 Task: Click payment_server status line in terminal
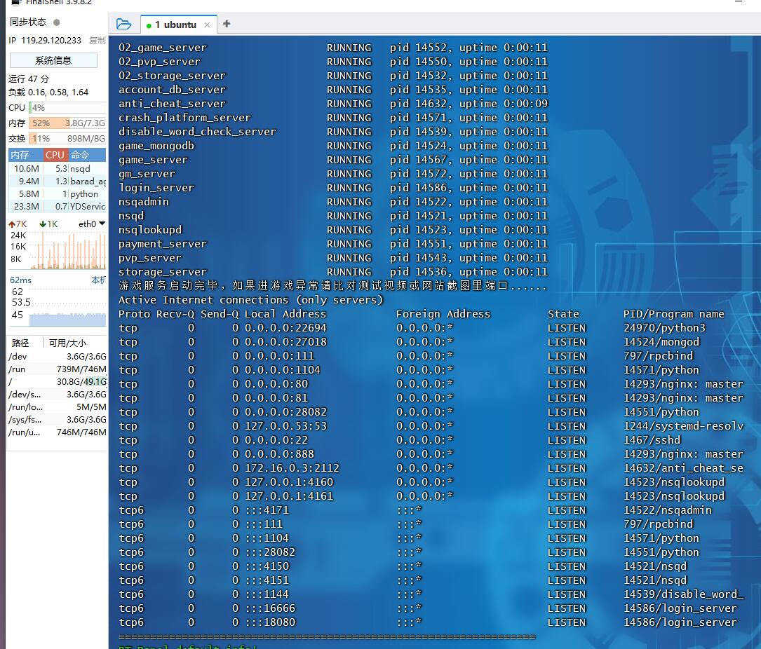[333, 244]
